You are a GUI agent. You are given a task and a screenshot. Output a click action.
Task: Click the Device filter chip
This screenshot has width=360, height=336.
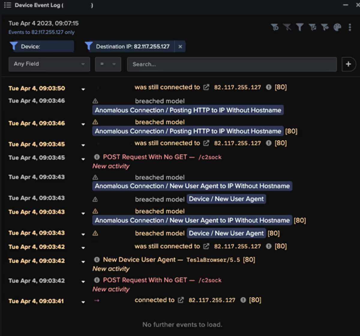[41, 46]
